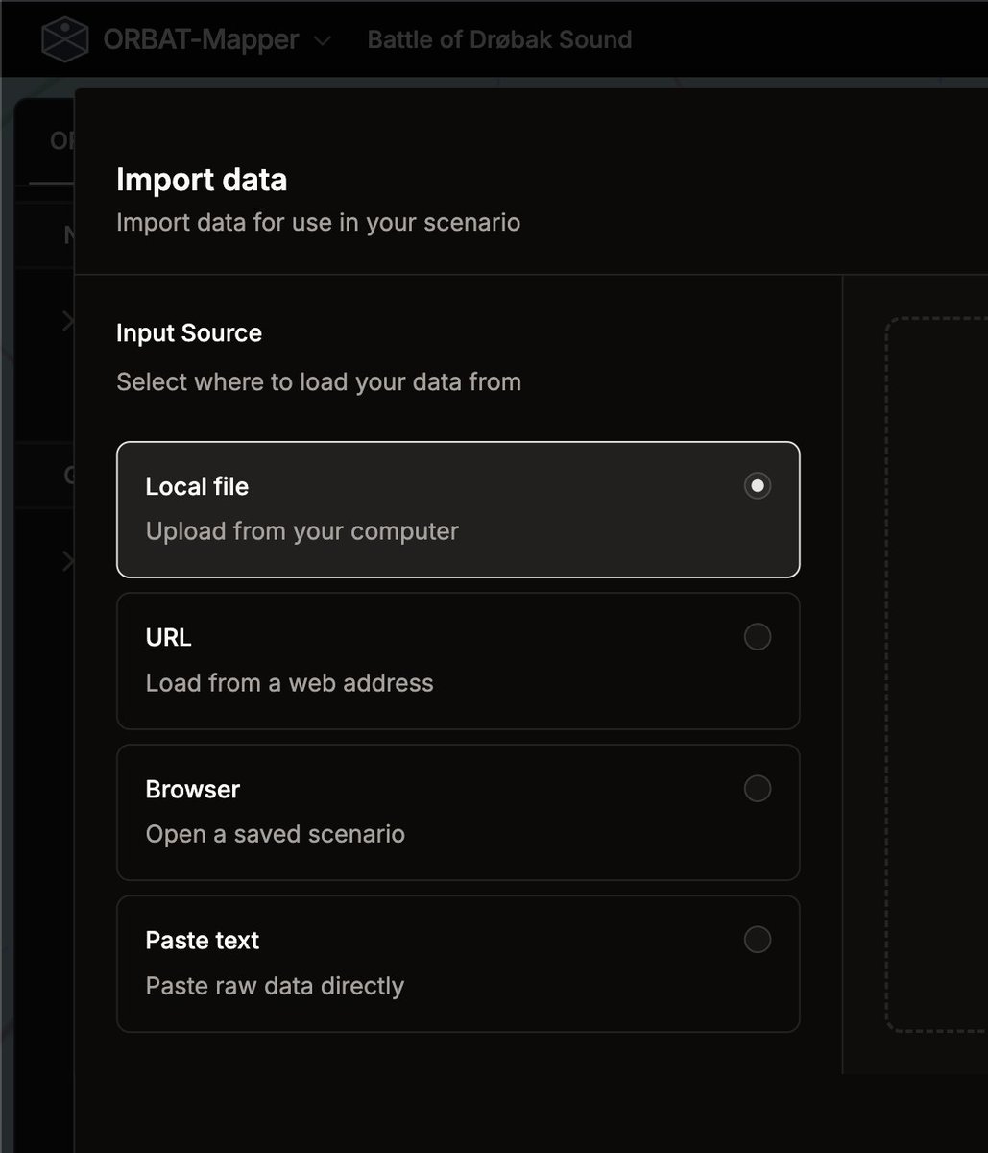988x1153 pixels.
Task: Click the Battle of Drøbak Sound title
Action: point(499,39)
